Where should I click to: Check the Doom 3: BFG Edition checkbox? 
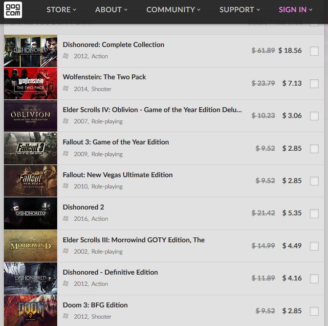tap(314, 311)
